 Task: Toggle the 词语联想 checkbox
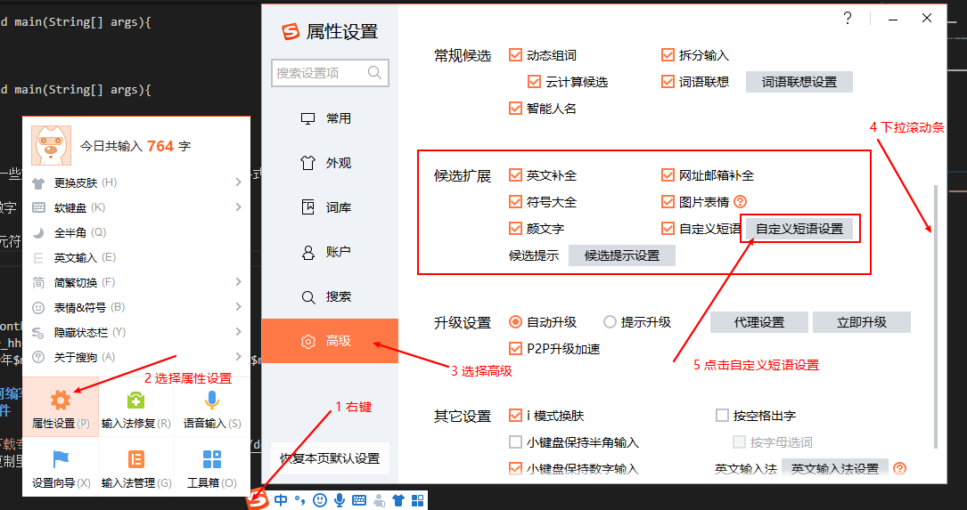pyautogui.click(x=668, y=81)
